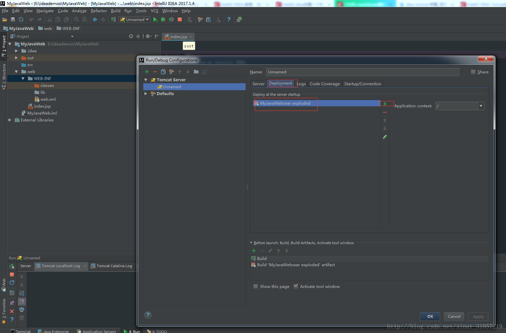Stop process with red square in toolbar
The image size is (506, 333).
[x=180, y=20]
